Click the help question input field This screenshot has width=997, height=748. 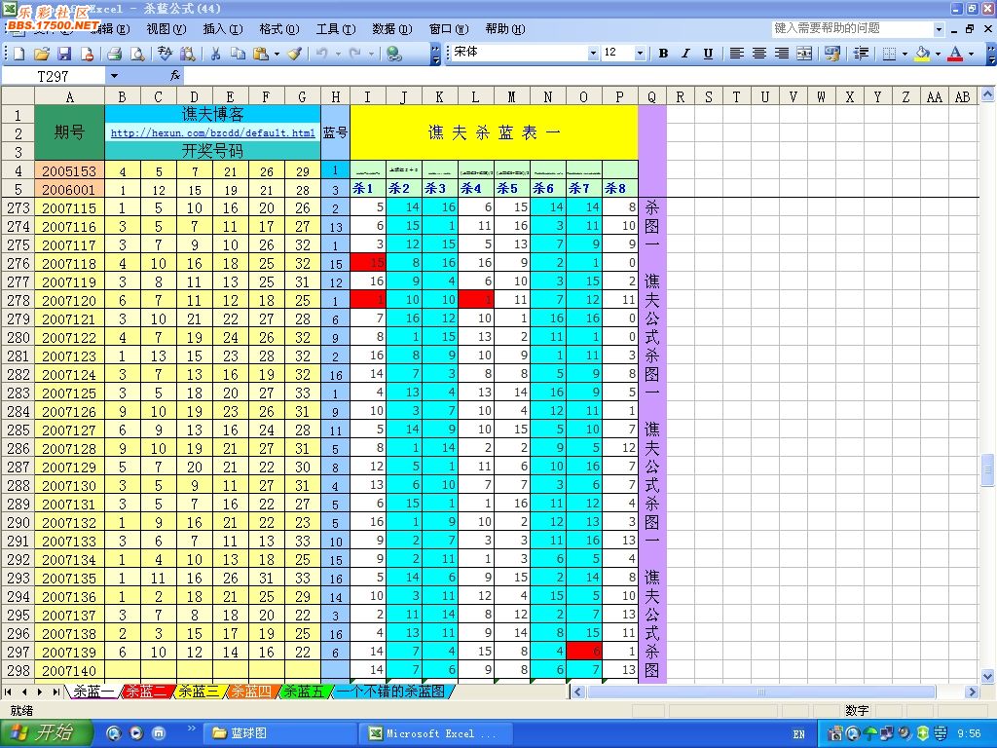tap(852, 28)
